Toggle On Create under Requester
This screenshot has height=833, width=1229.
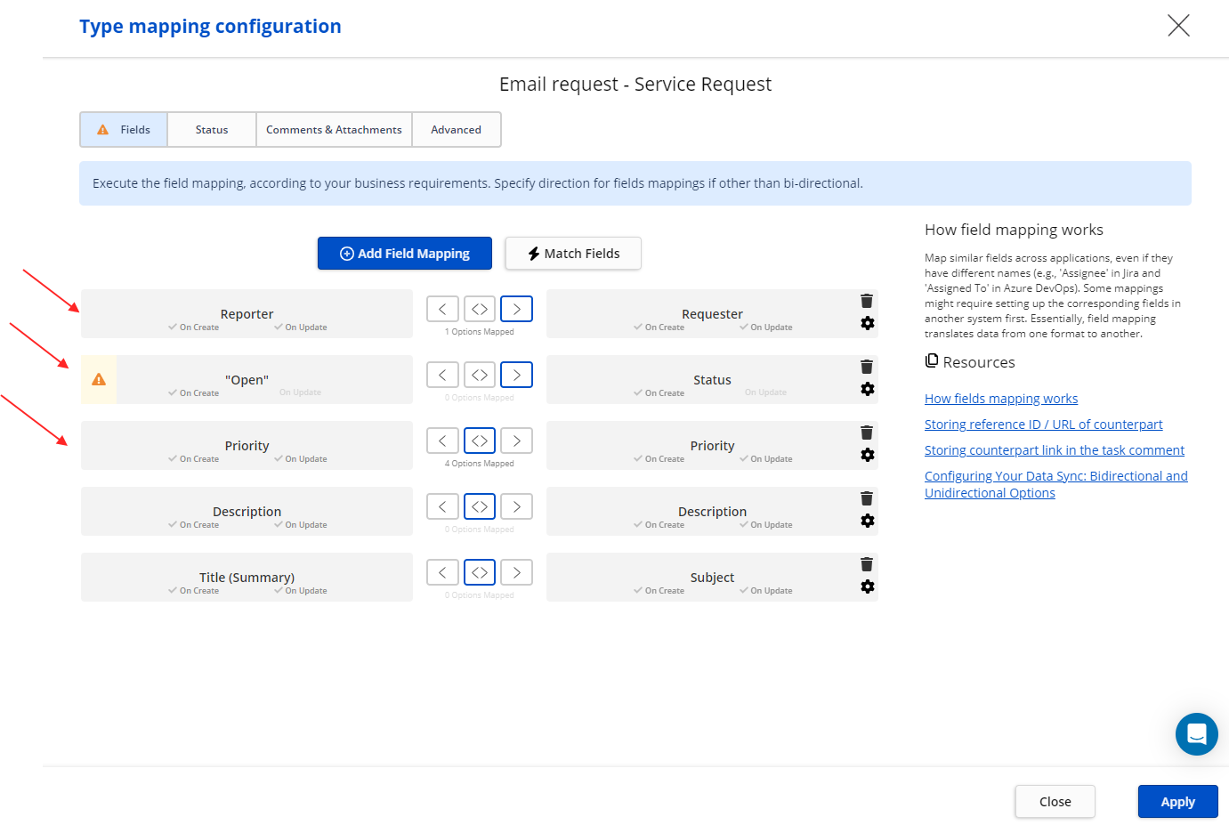[659, 328]
